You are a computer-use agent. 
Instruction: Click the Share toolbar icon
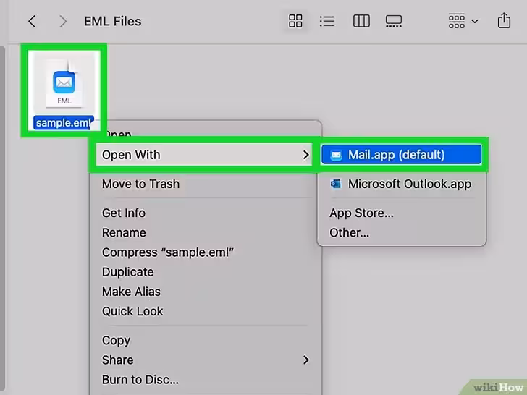(504, 20)
